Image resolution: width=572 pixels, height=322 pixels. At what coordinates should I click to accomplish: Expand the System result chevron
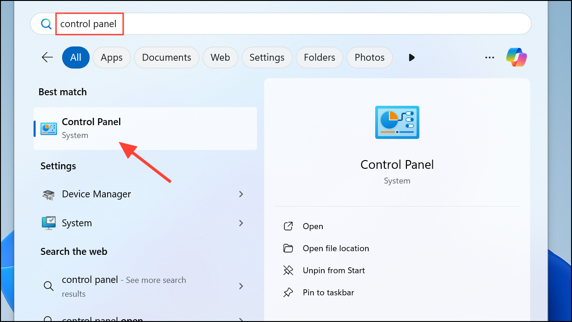tap(241, 223)
